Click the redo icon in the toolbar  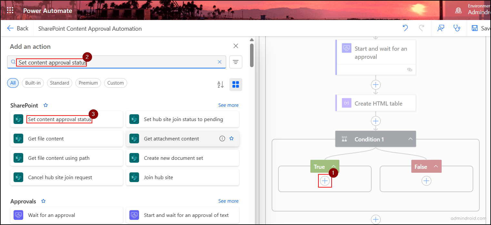(422, 28)
